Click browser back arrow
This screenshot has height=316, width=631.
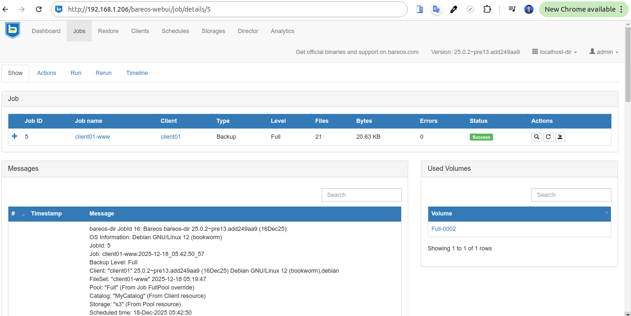[6, 9]
